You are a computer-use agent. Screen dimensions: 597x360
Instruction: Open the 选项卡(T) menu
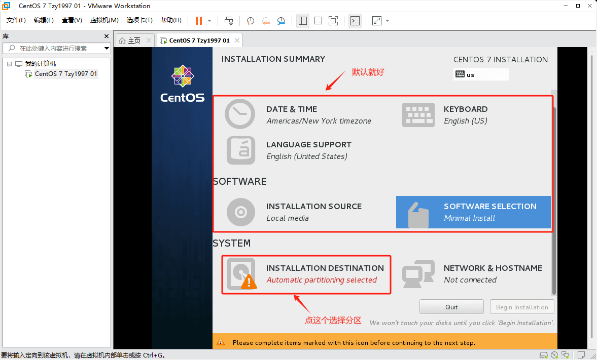[x=139, y=20]
